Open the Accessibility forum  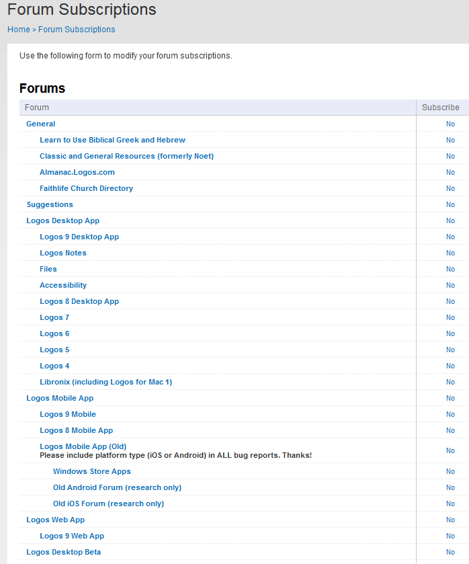[63, 285]
